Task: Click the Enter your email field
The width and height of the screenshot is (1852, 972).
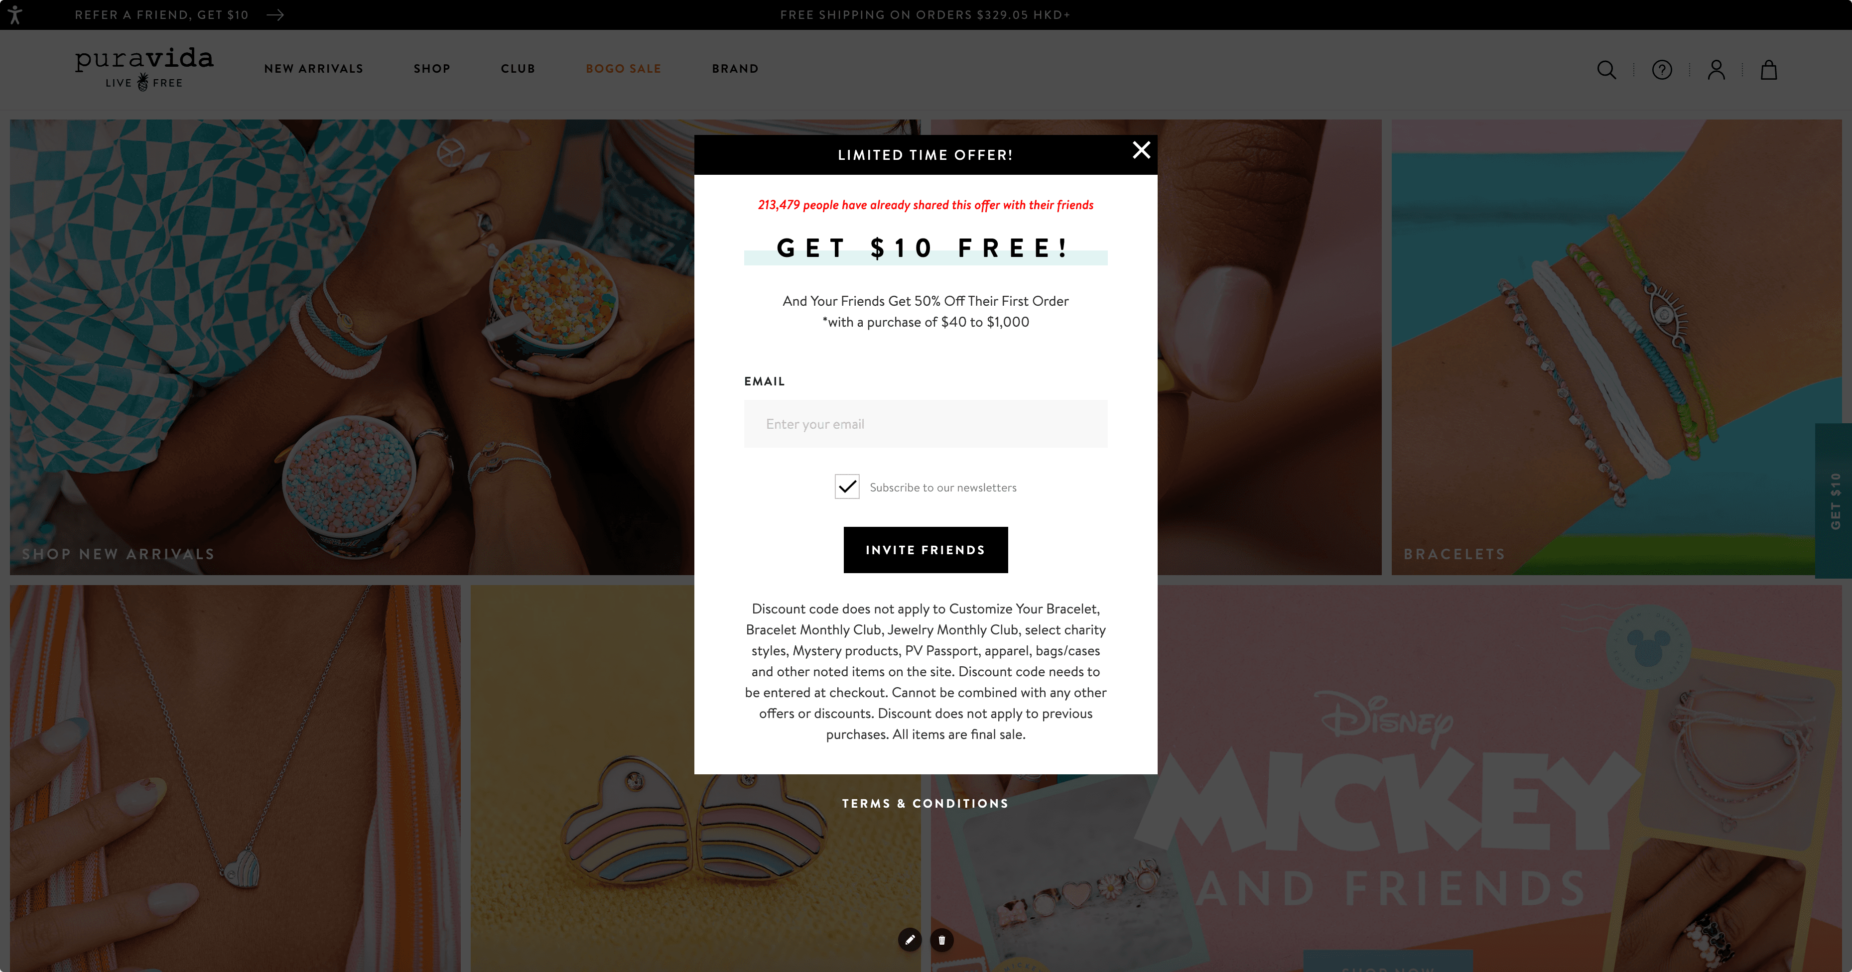Action: 926,424
